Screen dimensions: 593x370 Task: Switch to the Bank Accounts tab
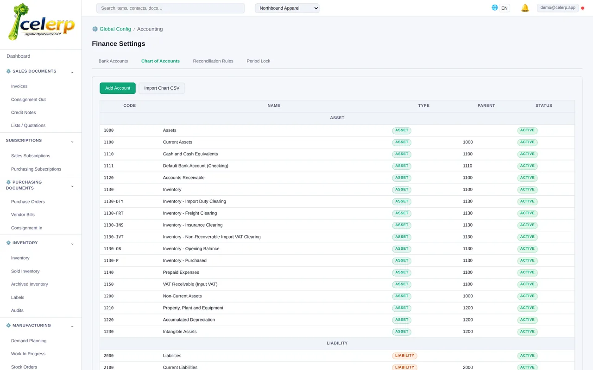tap(113, 61)
